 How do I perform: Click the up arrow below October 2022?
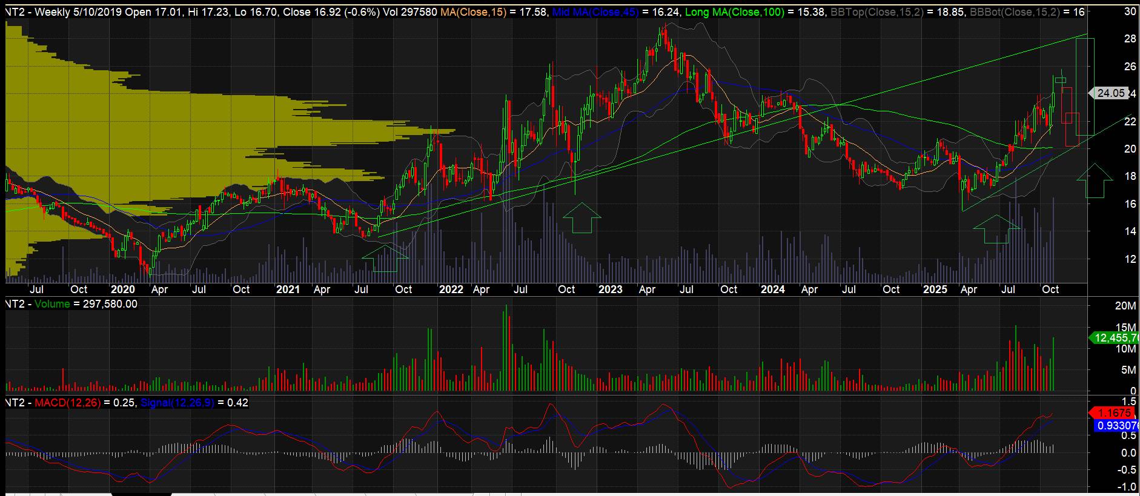[x=582, y=219]
